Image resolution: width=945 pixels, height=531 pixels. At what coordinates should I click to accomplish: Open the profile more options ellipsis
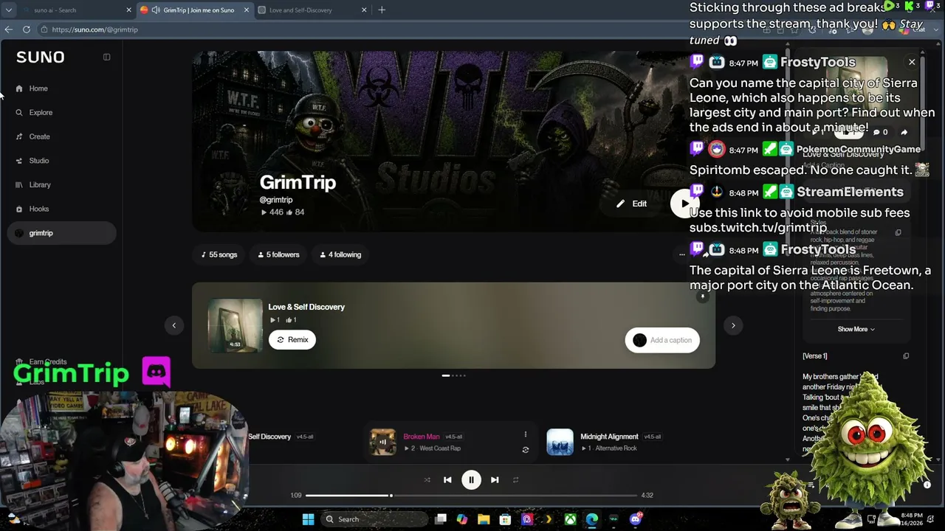(x=681, y=254)
